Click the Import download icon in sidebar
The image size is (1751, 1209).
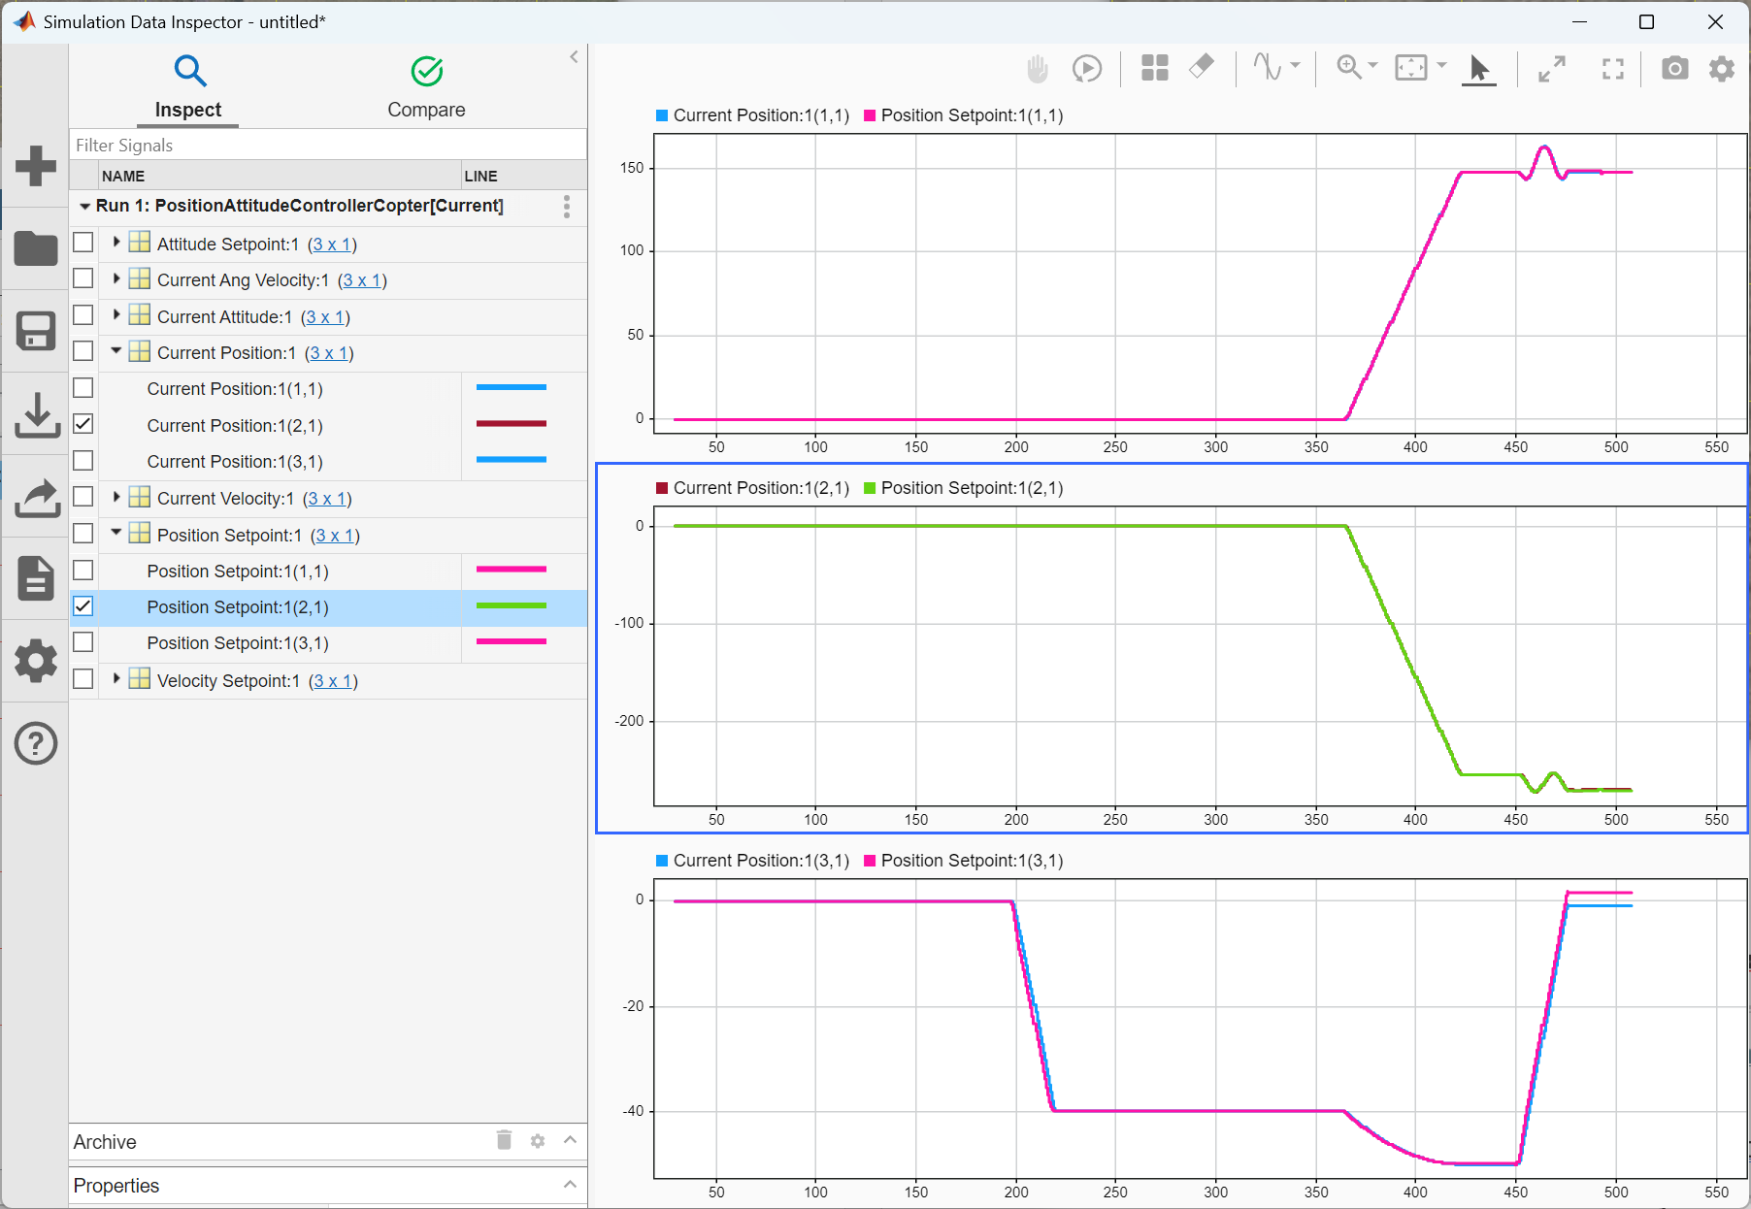pos(36,415)
